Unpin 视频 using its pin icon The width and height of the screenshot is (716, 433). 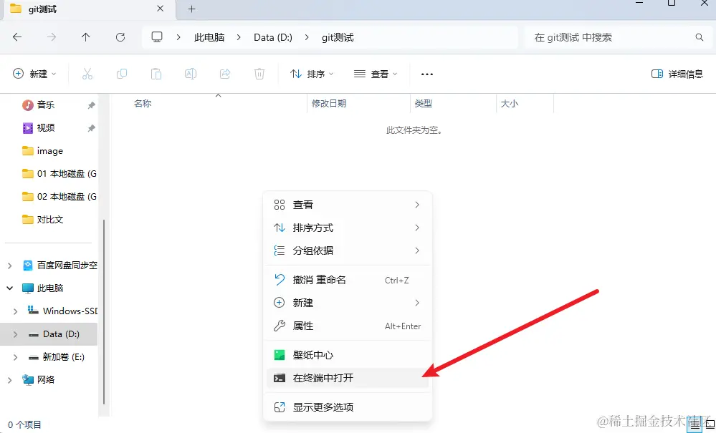[91, 128]
